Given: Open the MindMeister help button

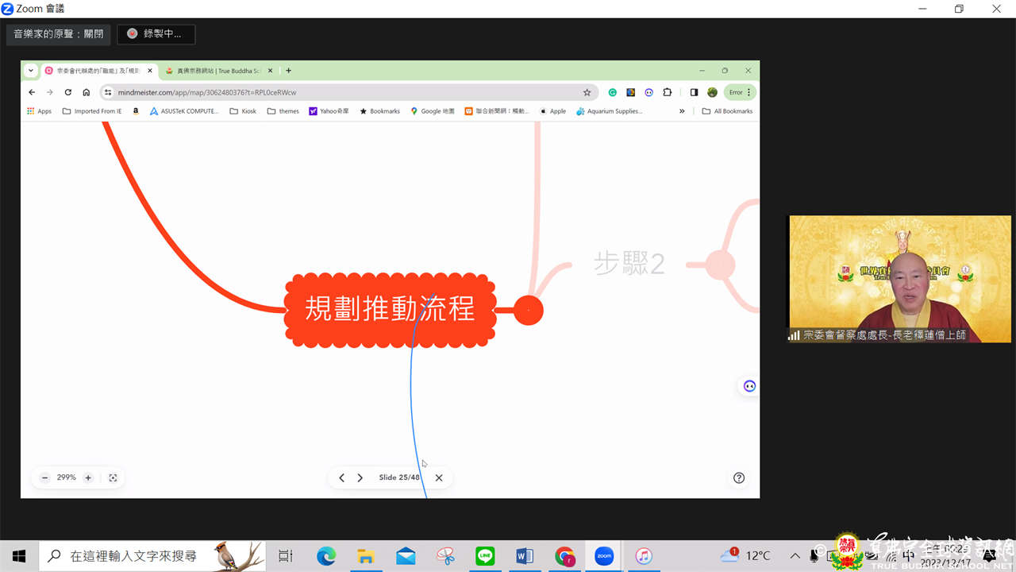Looking at the screenshot, I should coord(739,477).
